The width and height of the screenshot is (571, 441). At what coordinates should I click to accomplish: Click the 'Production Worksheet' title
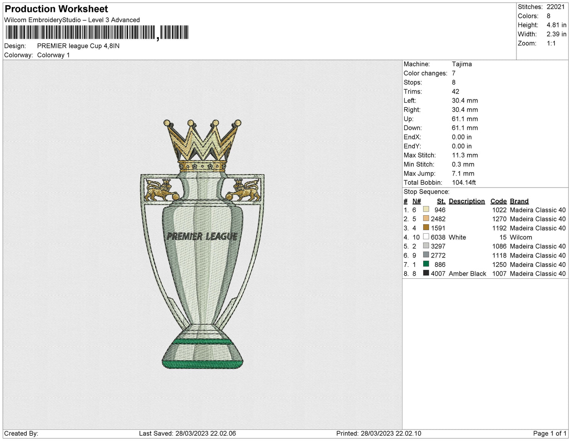pyautogui.click(x=56, y=9)
